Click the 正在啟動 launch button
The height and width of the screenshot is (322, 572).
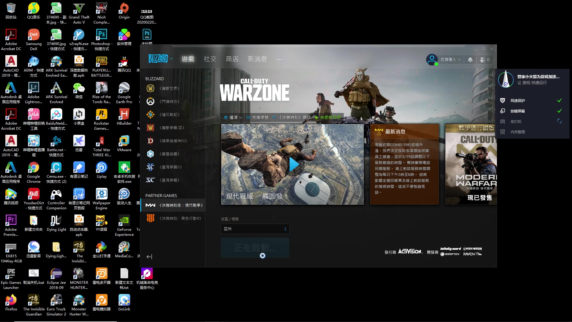pos(255,248)
